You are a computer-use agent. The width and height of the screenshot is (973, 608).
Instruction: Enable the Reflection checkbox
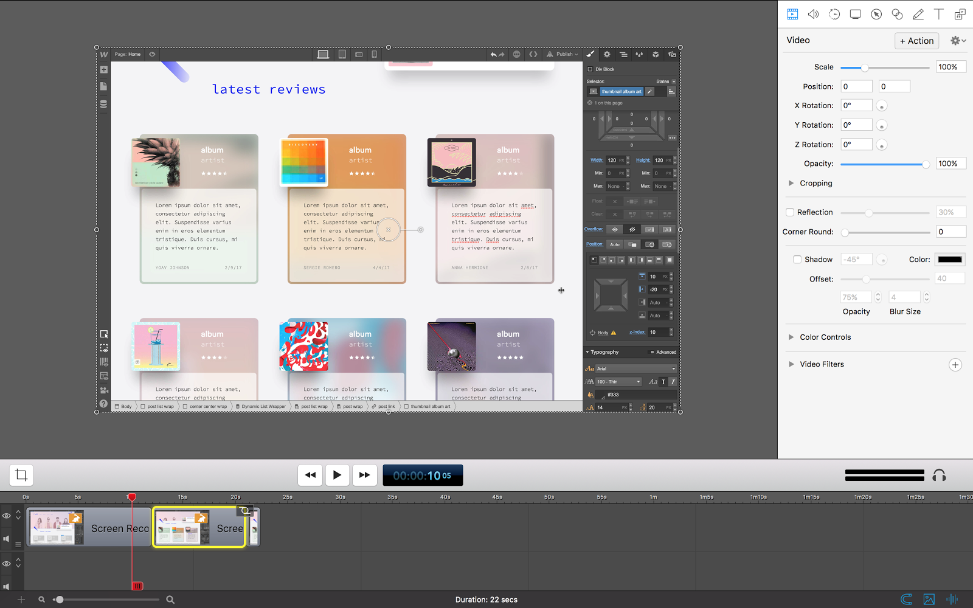(790, 212)
